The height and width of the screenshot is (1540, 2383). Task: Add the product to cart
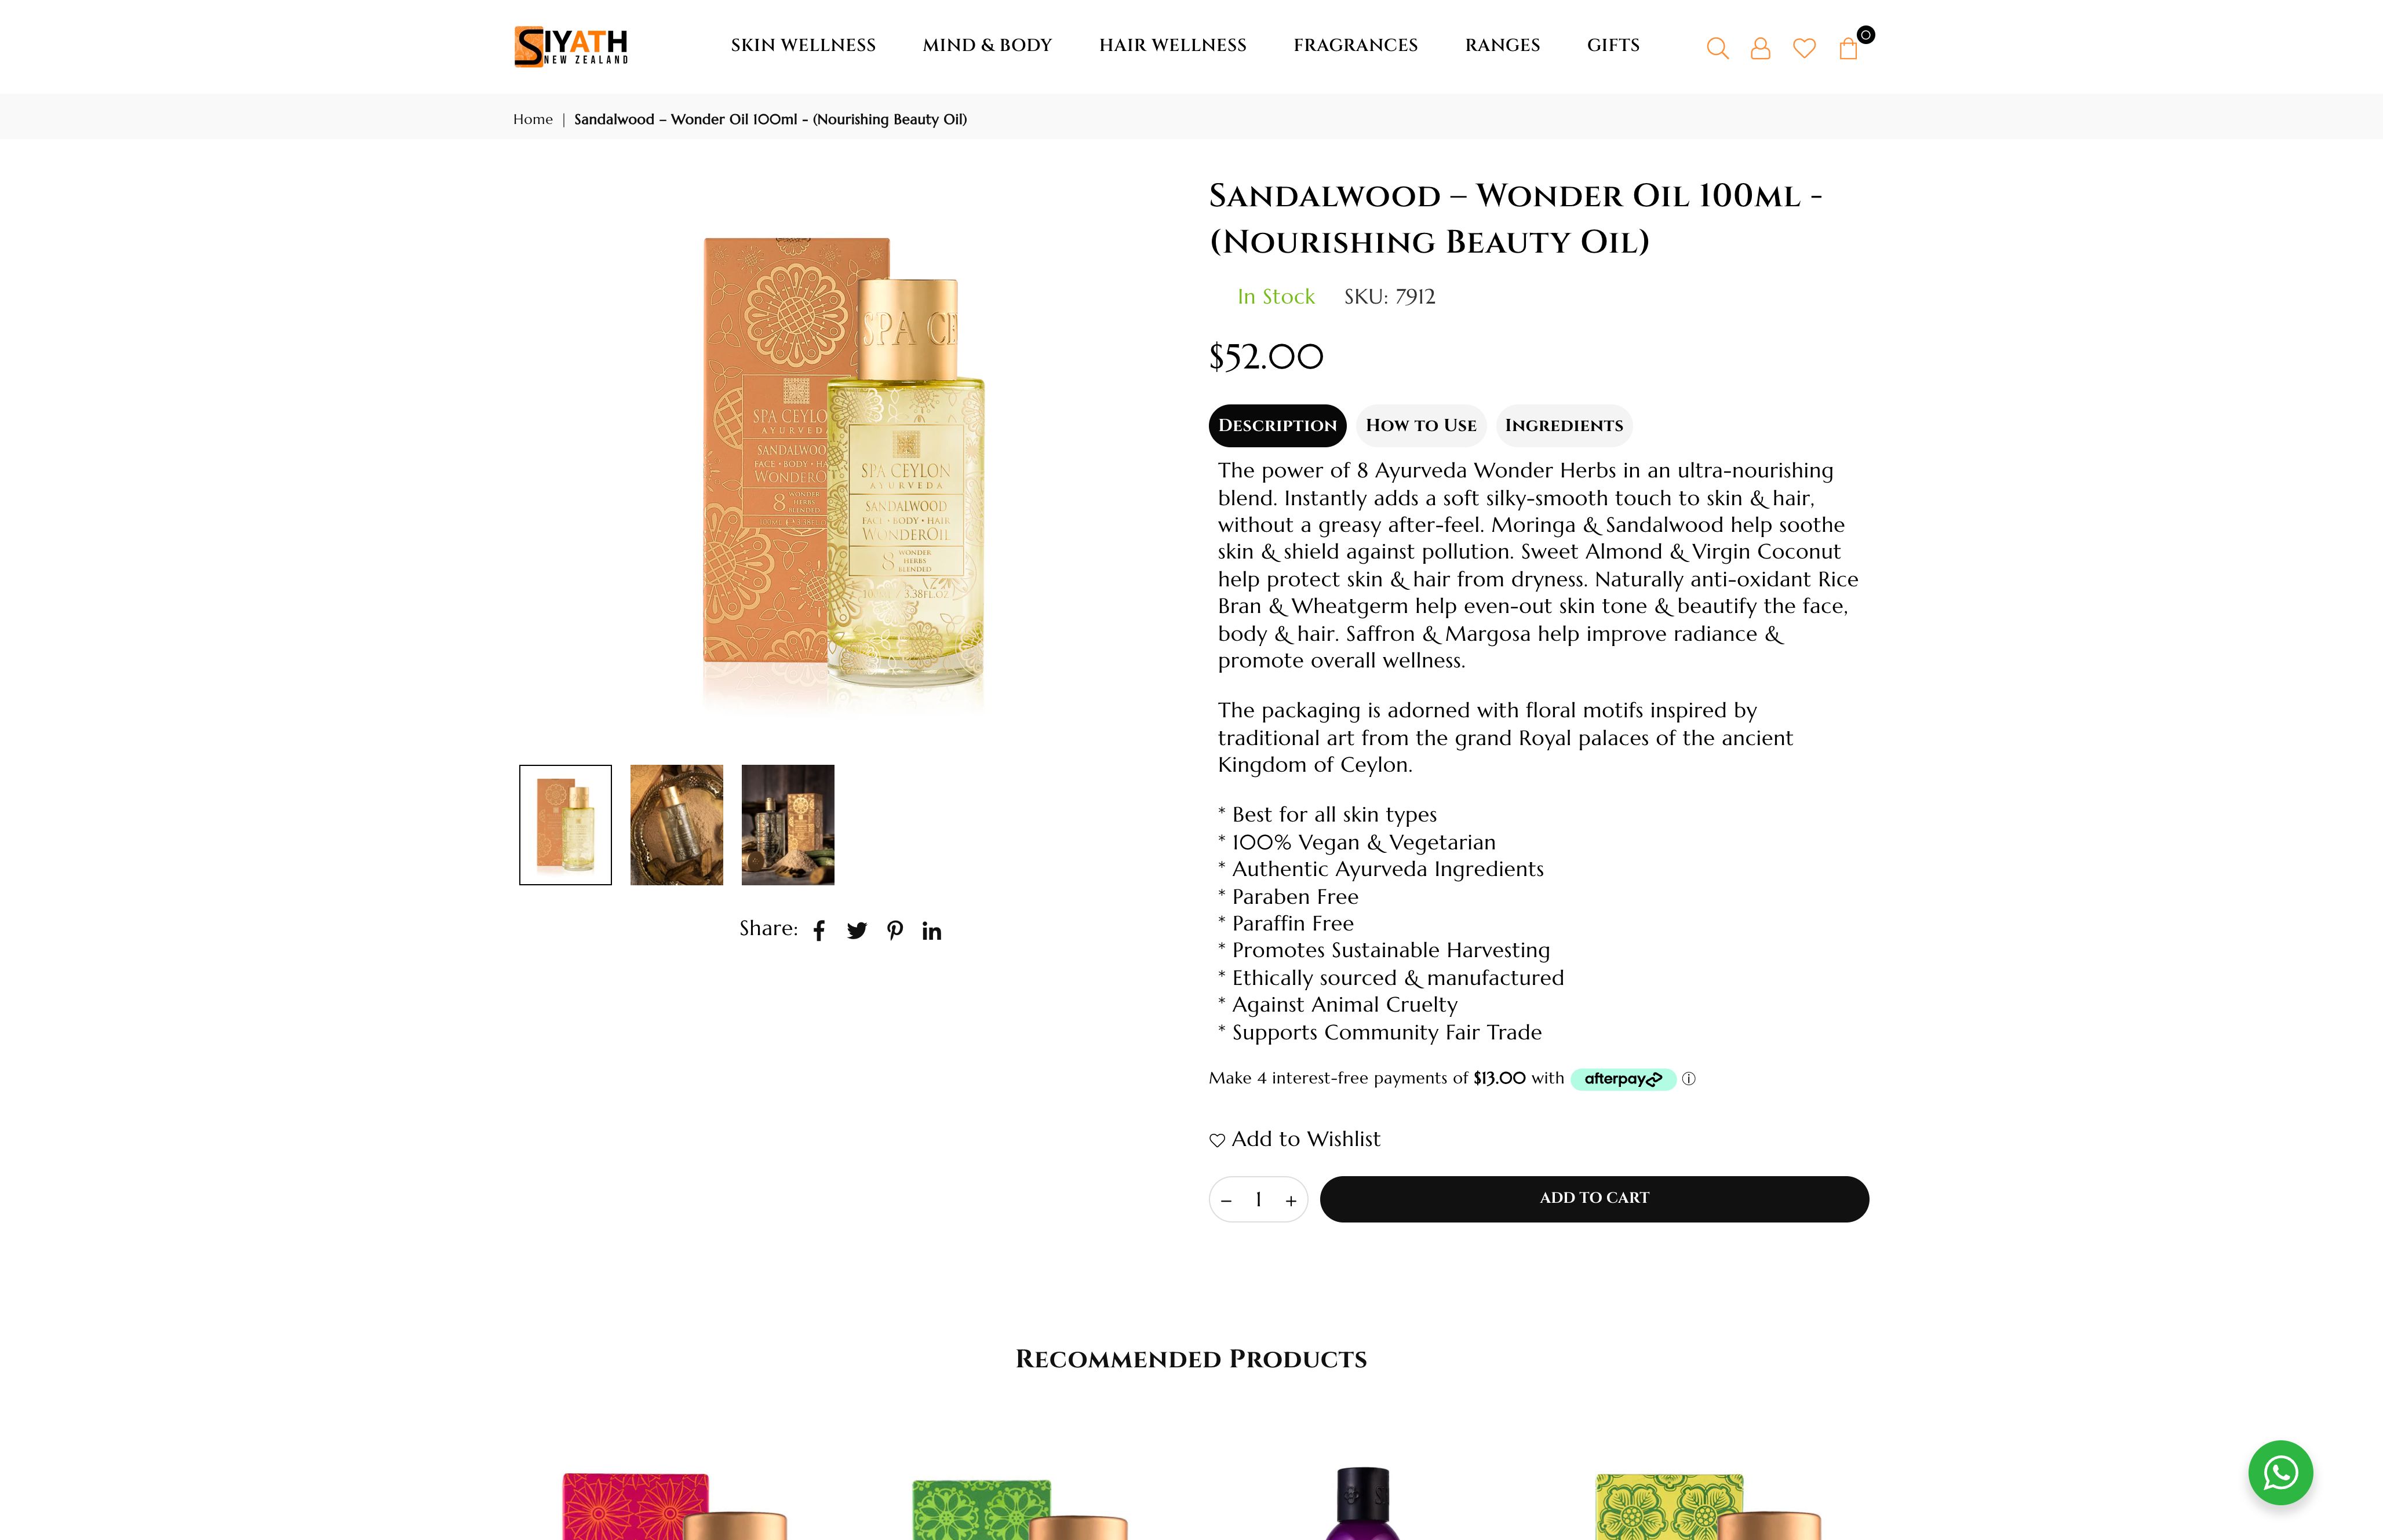pyautogui.click(x=1594, y=1199)
